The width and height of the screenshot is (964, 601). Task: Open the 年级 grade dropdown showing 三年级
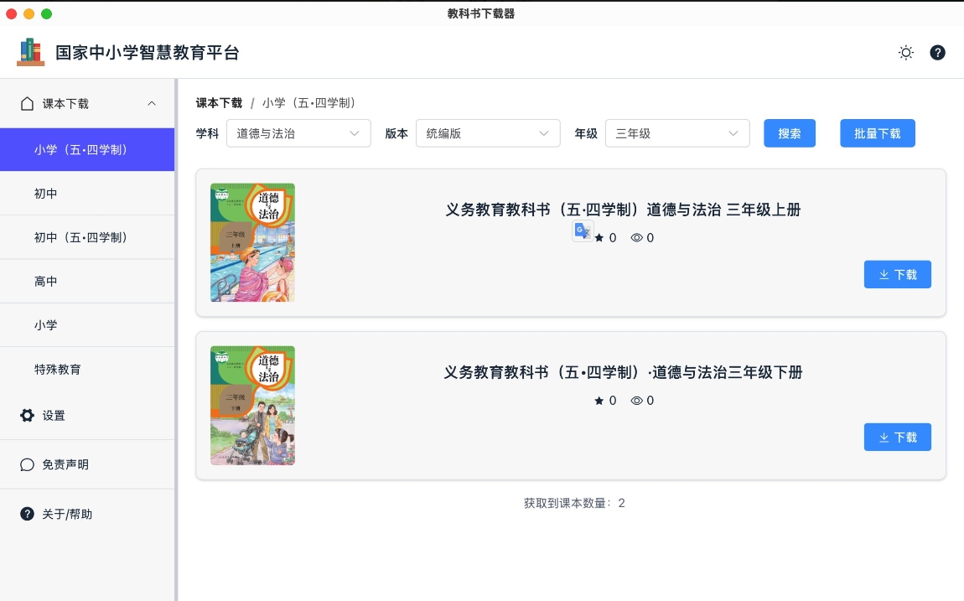(677, 132)
